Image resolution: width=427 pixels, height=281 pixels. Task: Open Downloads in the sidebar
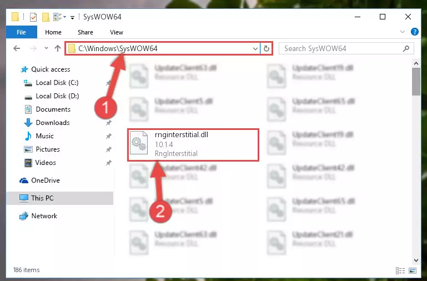coord(53,123)
